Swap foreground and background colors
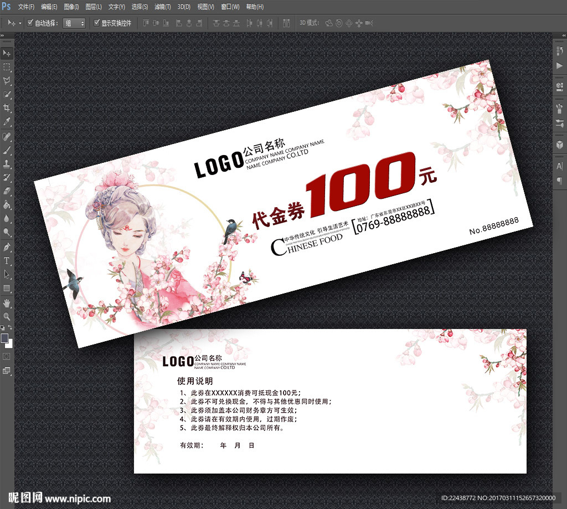 pyautogui.click(x=10, y=327)
